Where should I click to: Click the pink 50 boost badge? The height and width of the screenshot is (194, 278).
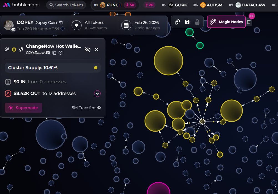coord(130,5)
